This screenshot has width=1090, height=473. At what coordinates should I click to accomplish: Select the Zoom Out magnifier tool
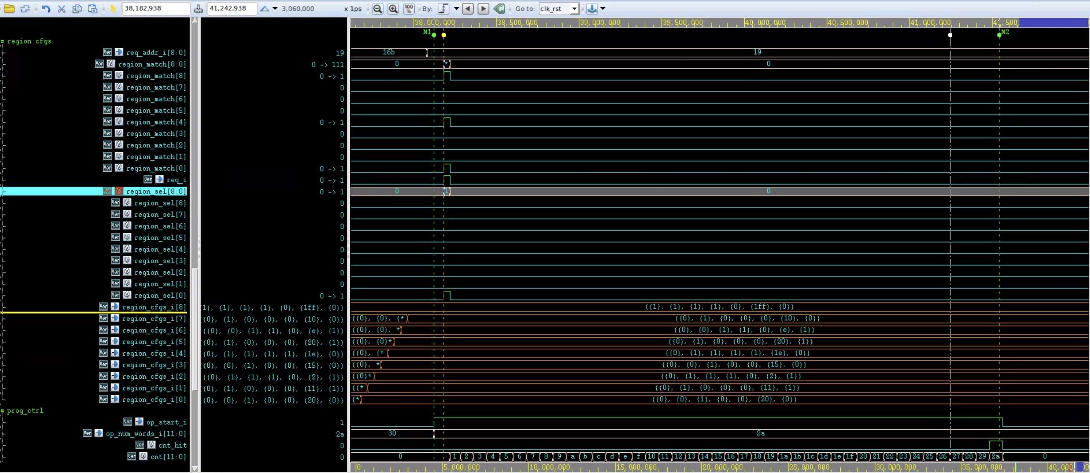378,9
